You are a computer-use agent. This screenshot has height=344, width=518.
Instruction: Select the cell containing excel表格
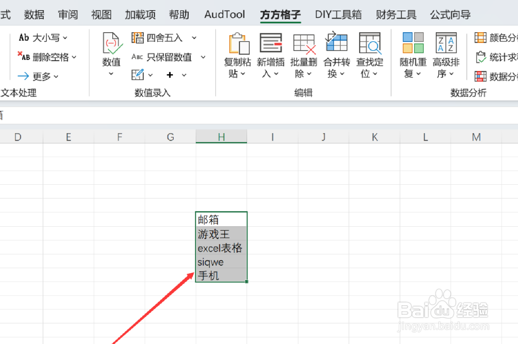tap(221, 247)
